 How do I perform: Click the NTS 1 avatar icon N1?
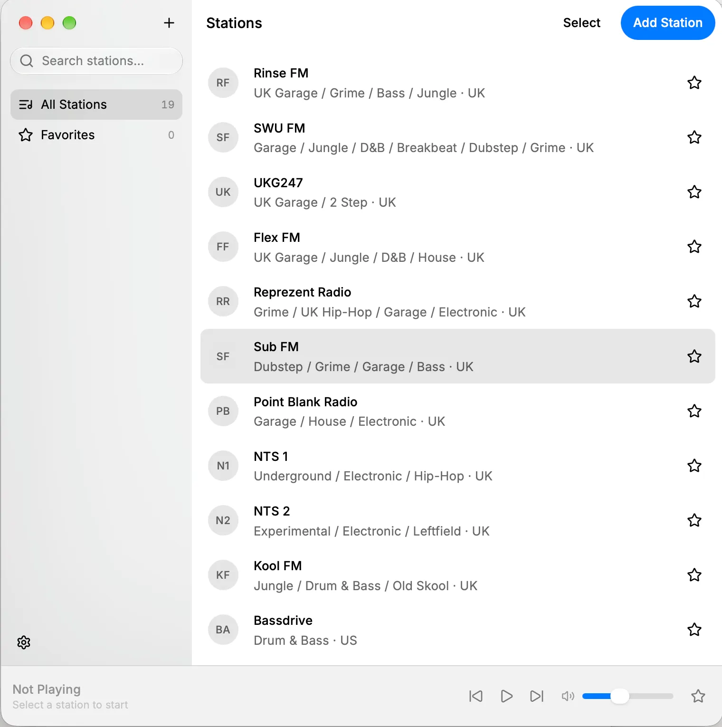(x=223, y=466)
